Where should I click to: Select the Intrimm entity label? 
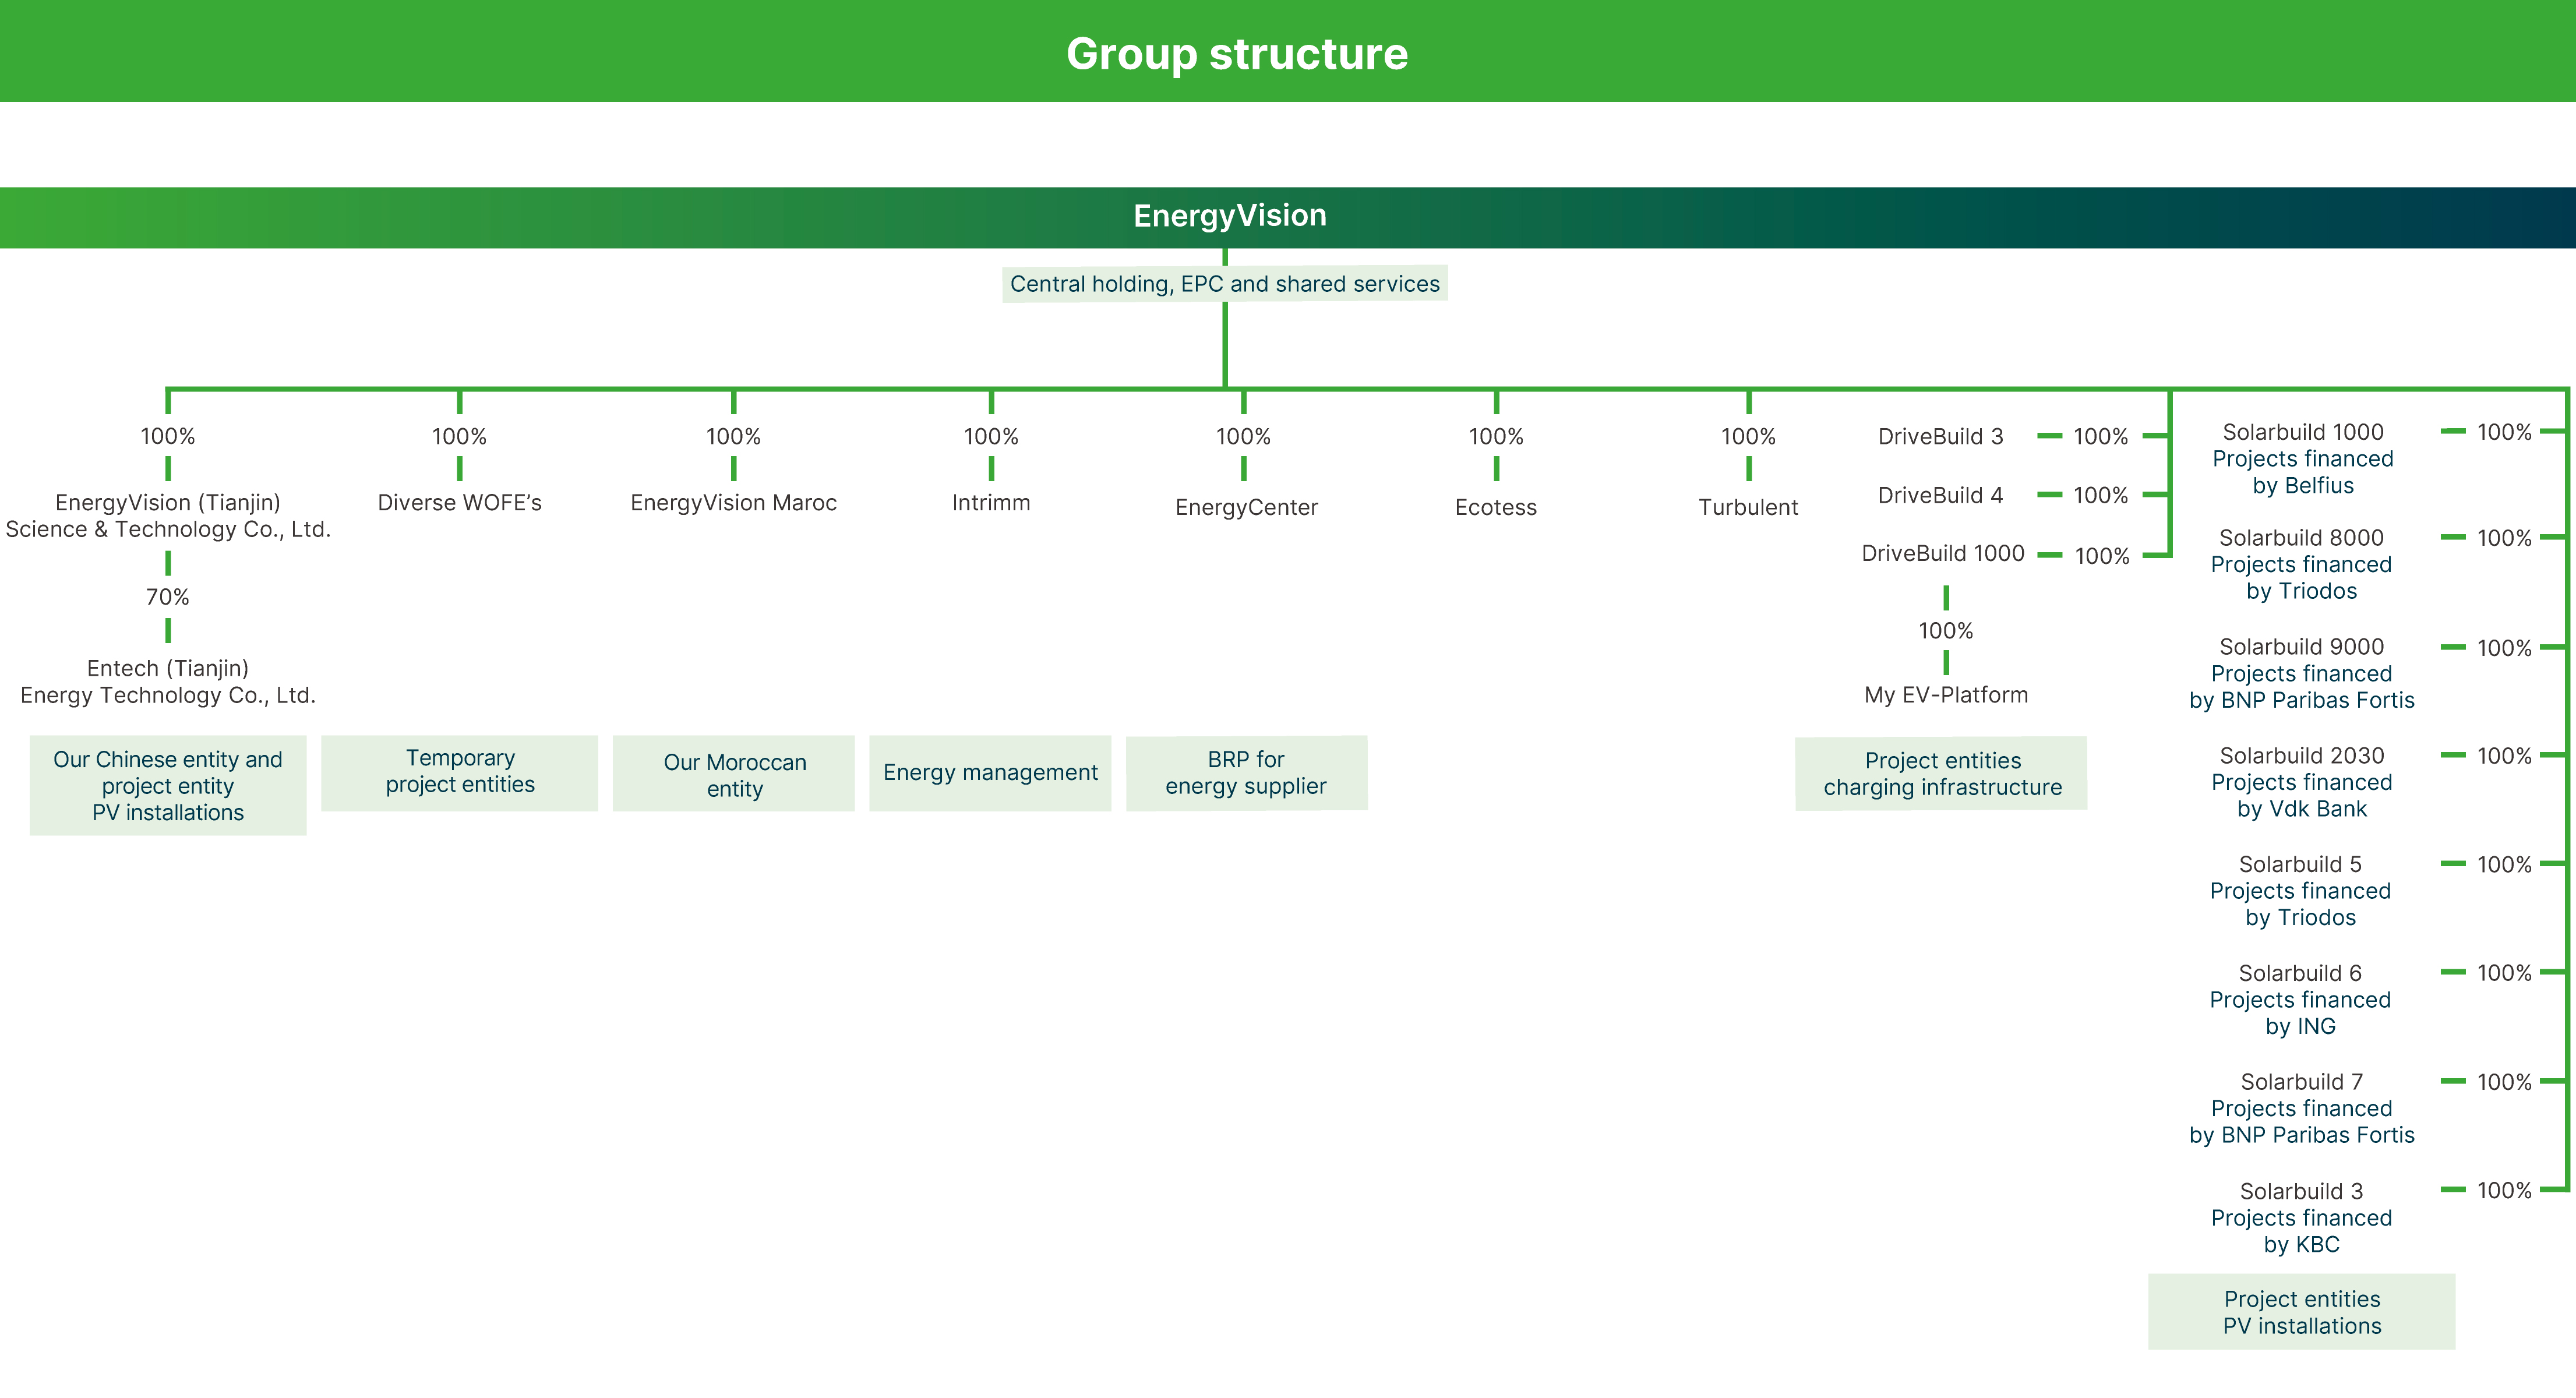990,503
